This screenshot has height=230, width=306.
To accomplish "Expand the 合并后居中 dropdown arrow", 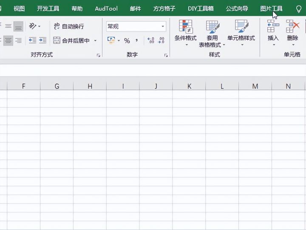I will [x=96, y=41].
